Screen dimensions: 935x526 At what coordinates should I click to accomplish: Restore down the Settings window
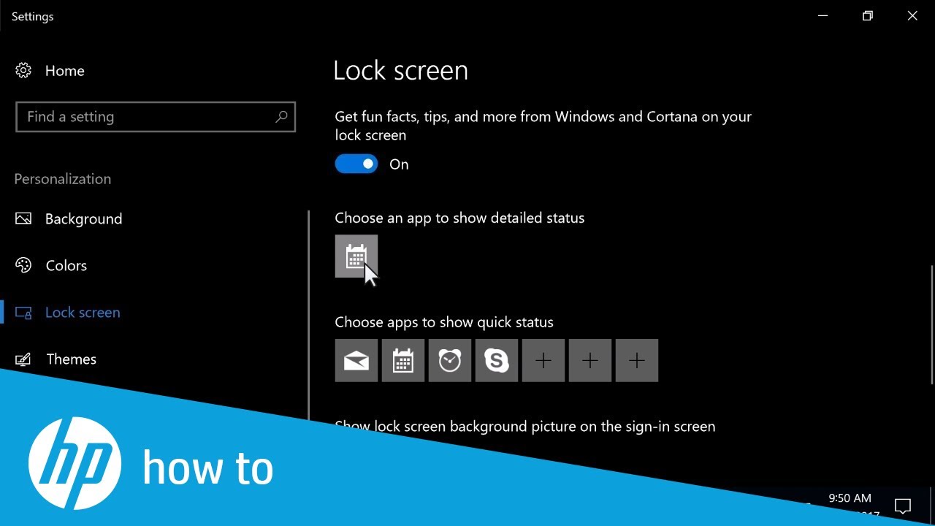click(x=868, y=16)
